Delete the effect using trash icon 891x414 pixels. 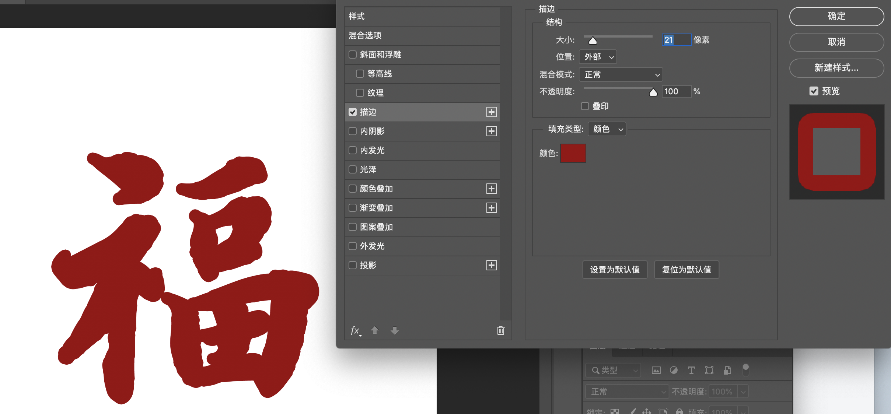(x=500, y=330)
